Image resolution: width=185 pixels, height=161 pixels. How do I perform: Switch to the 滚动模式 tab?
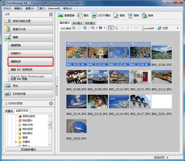coord(78,23)
